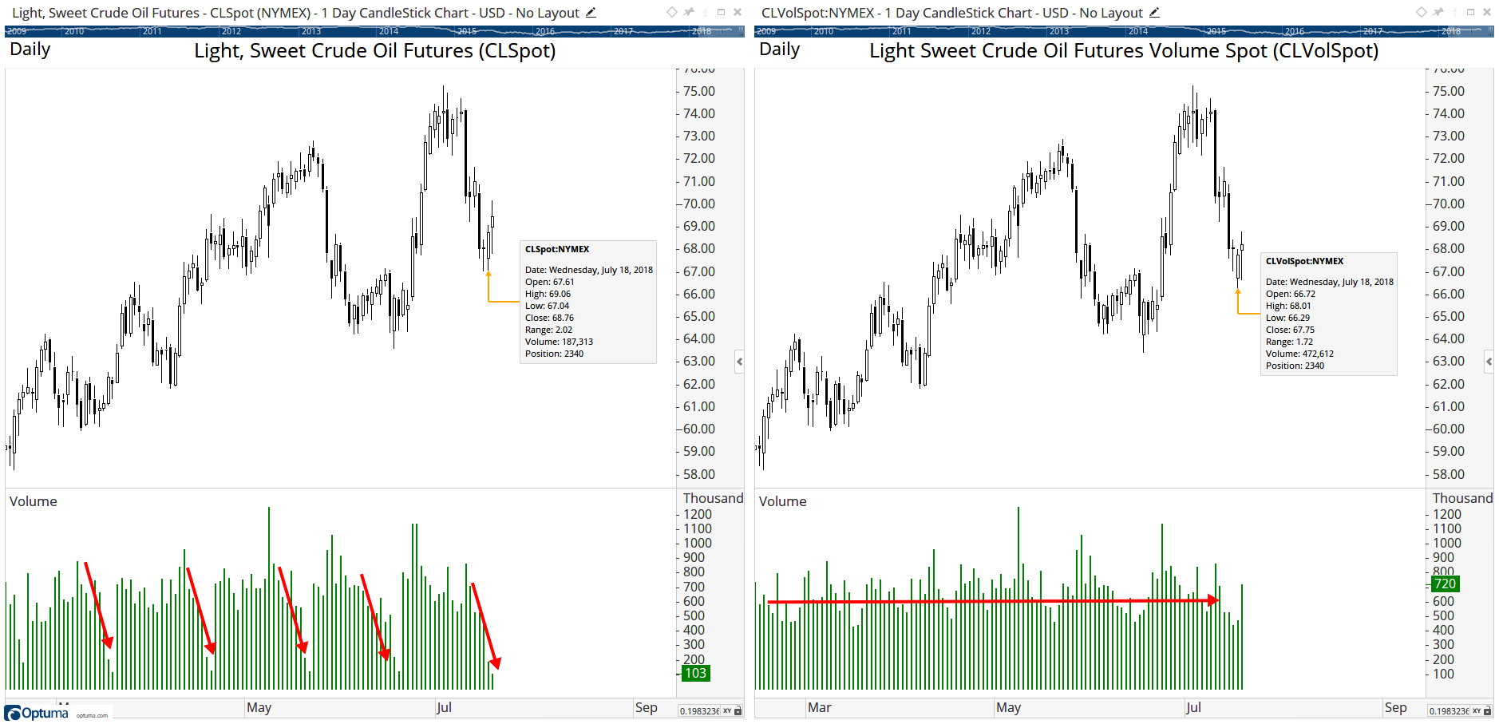Open the Daily timeframe selector on CLVolSpot chart
The height and width of the screenshot is (724, 1499).
tap(780, 49)
